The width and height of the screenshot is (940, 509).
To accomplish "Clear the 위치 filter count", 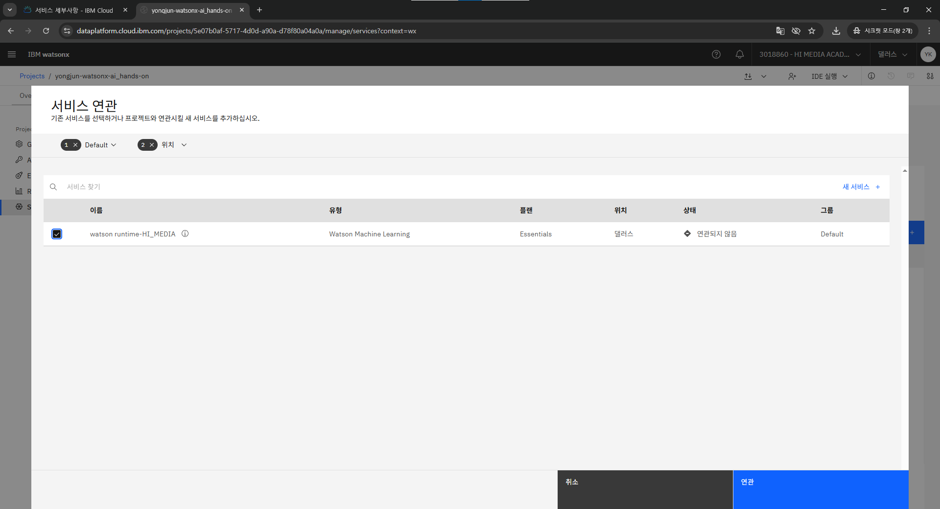I will (x=152, y=145).
